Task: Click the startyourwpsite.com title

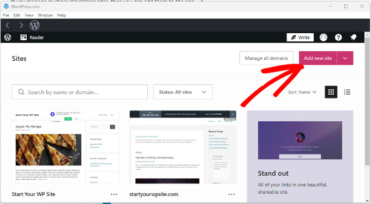Action: tap(154, 194)
